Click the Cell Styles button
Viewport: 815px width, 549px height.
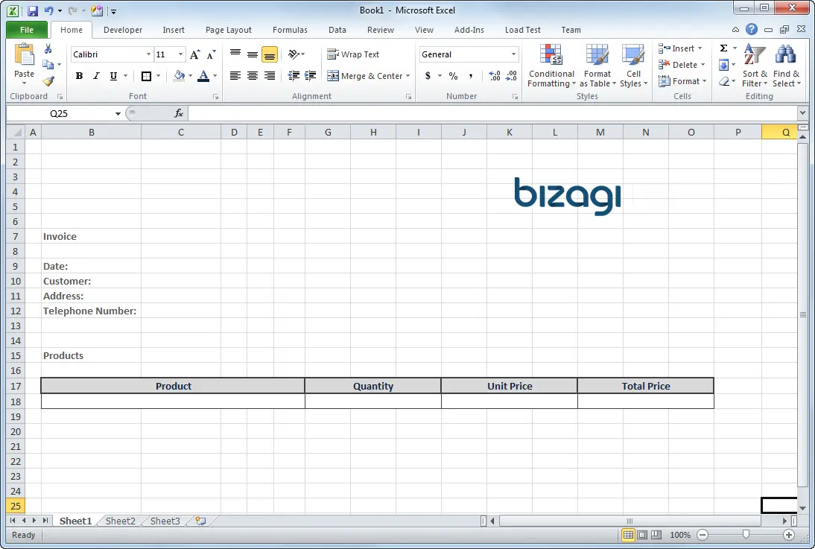pos(633,66)
